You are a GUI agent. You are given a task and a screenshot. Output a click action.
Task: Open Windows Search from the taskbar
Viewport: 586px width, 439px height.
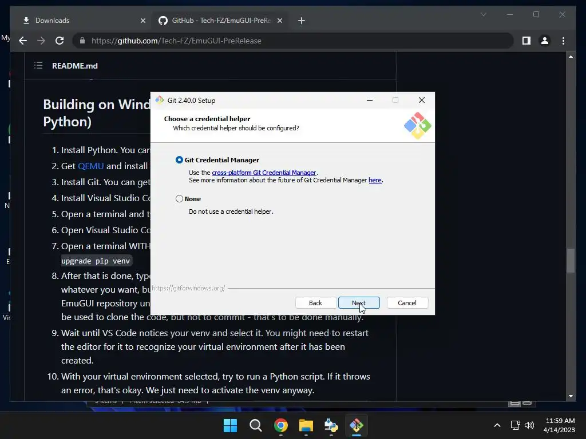point(256,425)
